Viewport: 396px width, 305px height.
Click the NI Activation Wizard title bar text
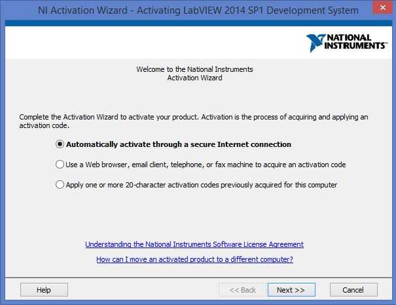(198, 10)
